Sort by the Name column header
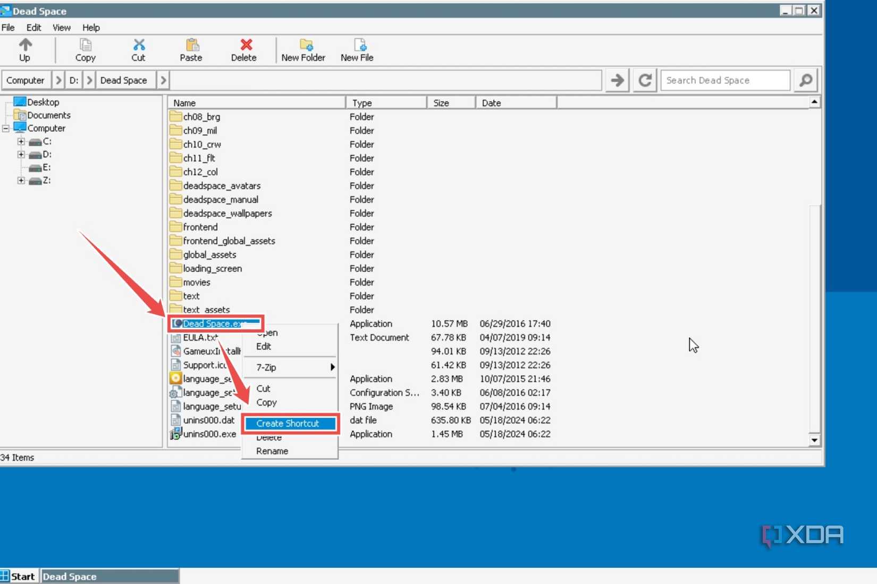This screenshot has width=877, height=584. coord(257,103)
